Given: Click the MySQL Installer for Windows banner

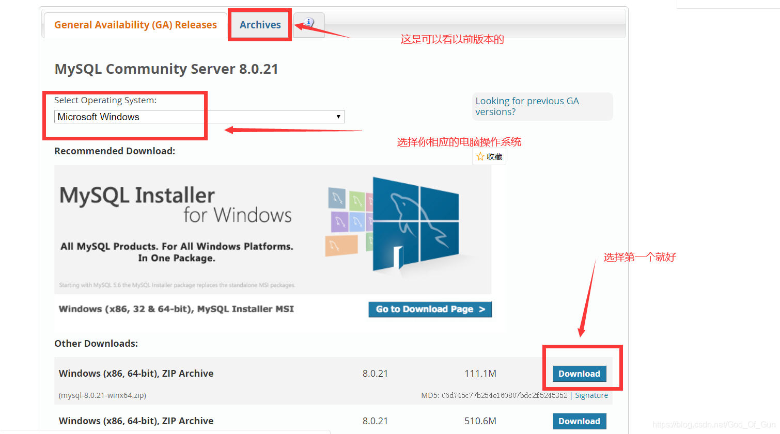Looking at the screenshot, I should 273,230.
